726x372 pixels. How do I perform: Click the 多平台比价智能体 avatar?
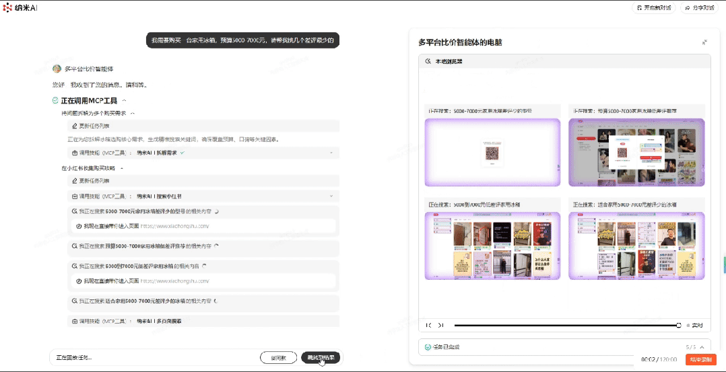57,69
